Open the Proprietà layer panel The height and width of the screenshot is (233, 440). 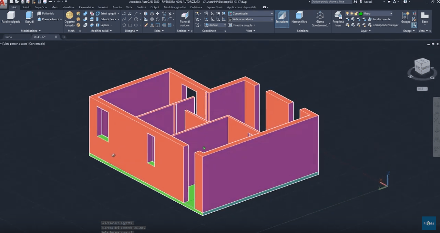point(338,19)
